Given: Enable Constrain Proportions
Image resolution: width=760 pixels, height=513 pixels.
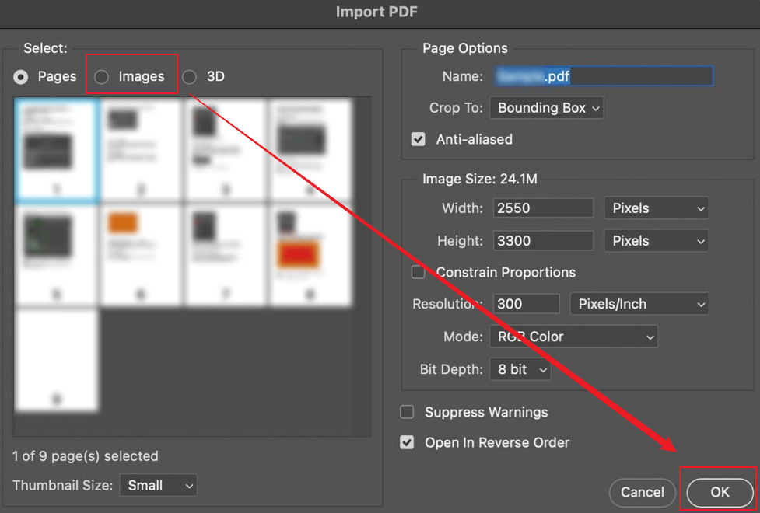Looking at the screenshot, I should pos(418,272).
